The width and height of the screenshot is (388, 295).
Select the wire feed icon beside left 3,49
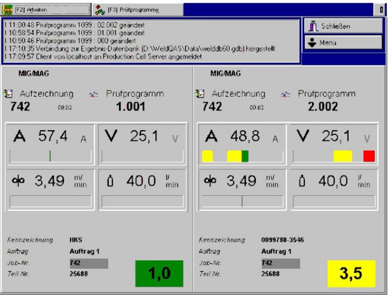(x=19, y=181)
